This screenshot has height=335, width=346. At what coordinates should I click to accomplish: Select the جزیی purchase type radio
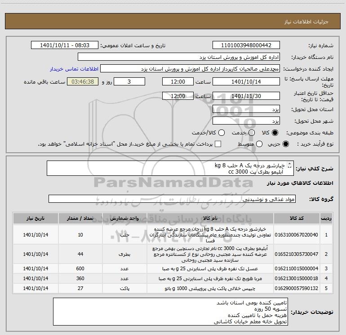click(x=286, y=144)
